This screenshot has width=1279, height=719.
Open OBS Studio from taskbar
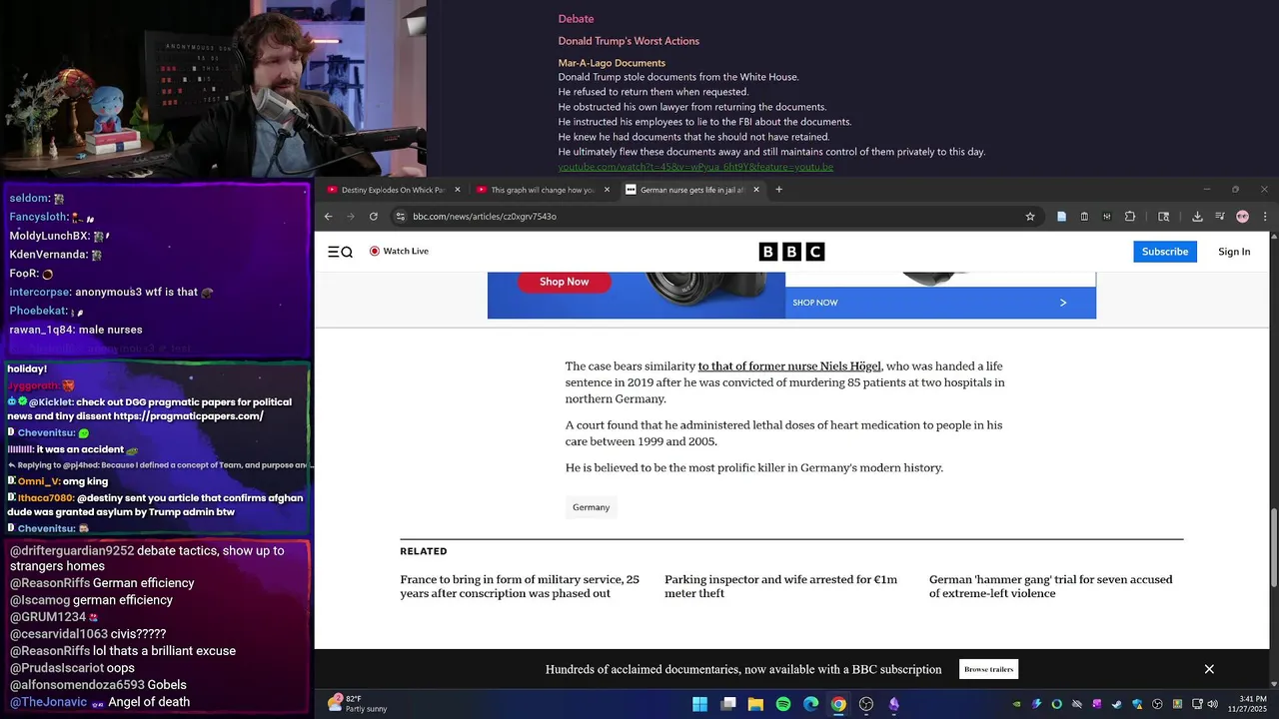[x=866, y=704]
